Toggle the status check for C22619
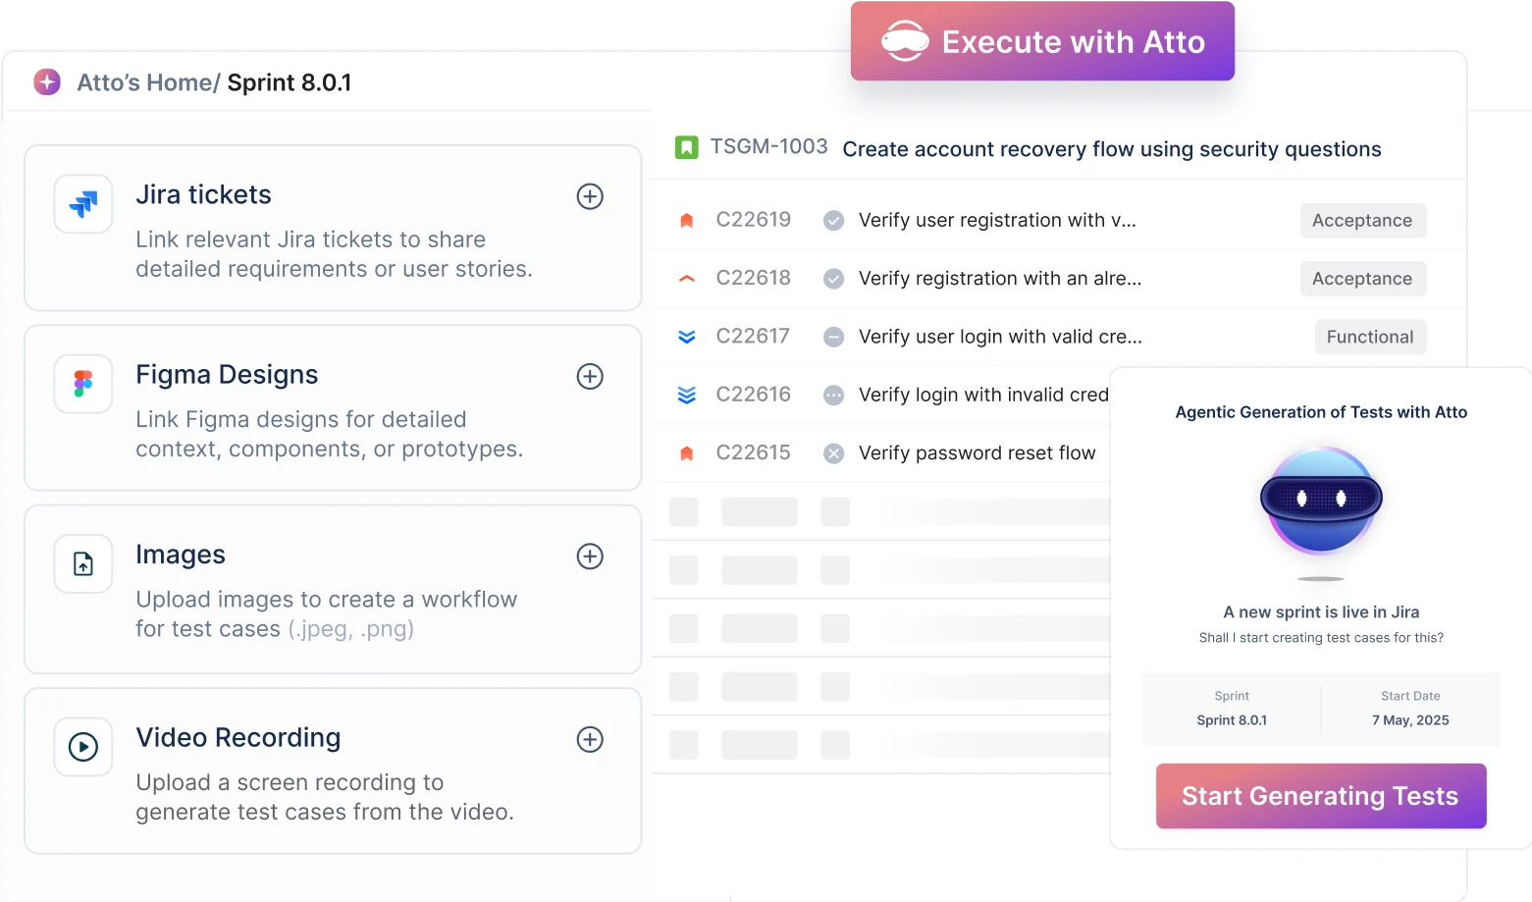This screenshot has height=902, width=1532. point(833,221)
